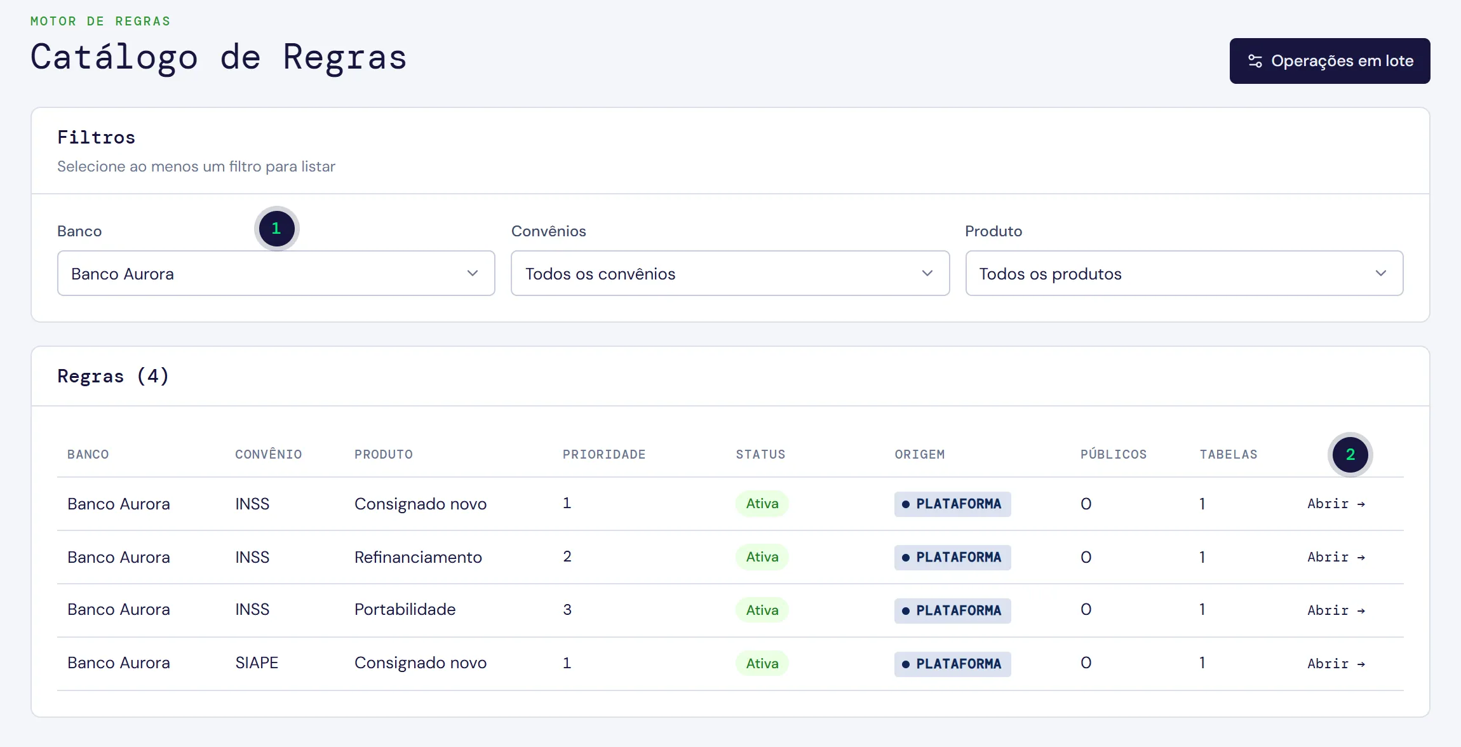Click the Portabilidade product cell

(x=405, y=609)
